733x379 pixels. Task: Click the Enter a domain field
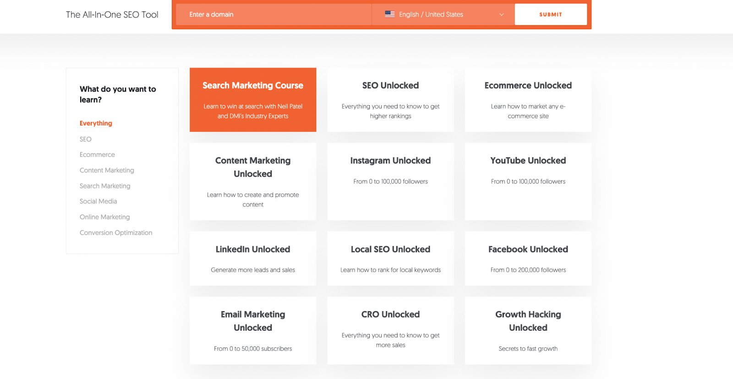(x=274, y=15)
